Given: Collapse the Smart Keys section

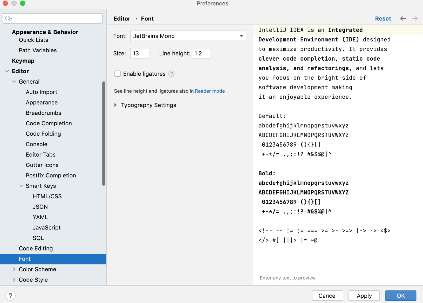Looking at the screenshot, I should tap(21, 186).
